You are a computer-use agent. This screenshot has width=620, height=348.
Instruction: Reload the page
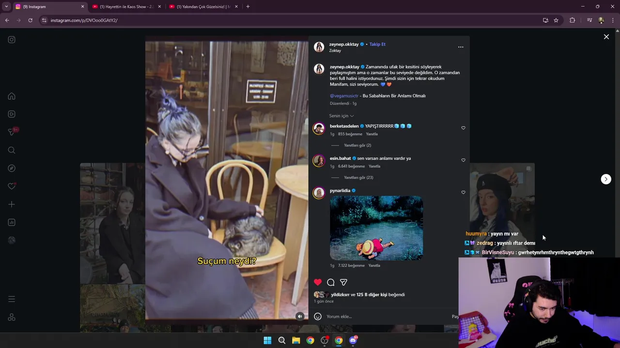tap(30, 20)
